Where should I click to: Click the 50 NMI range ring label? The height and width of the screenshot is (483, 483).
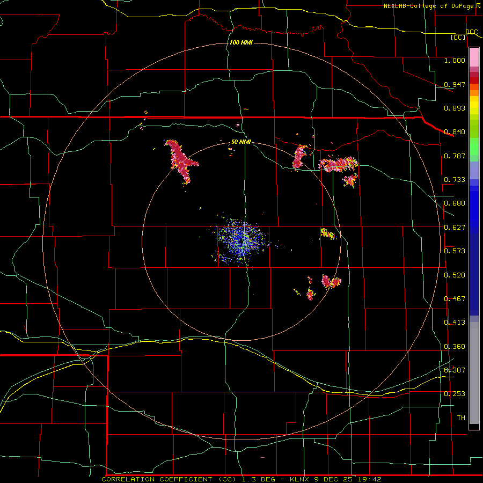241,142
